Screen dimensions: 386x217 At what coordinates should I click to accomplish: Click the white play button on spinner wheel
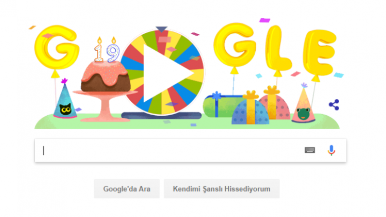[165, 73]
